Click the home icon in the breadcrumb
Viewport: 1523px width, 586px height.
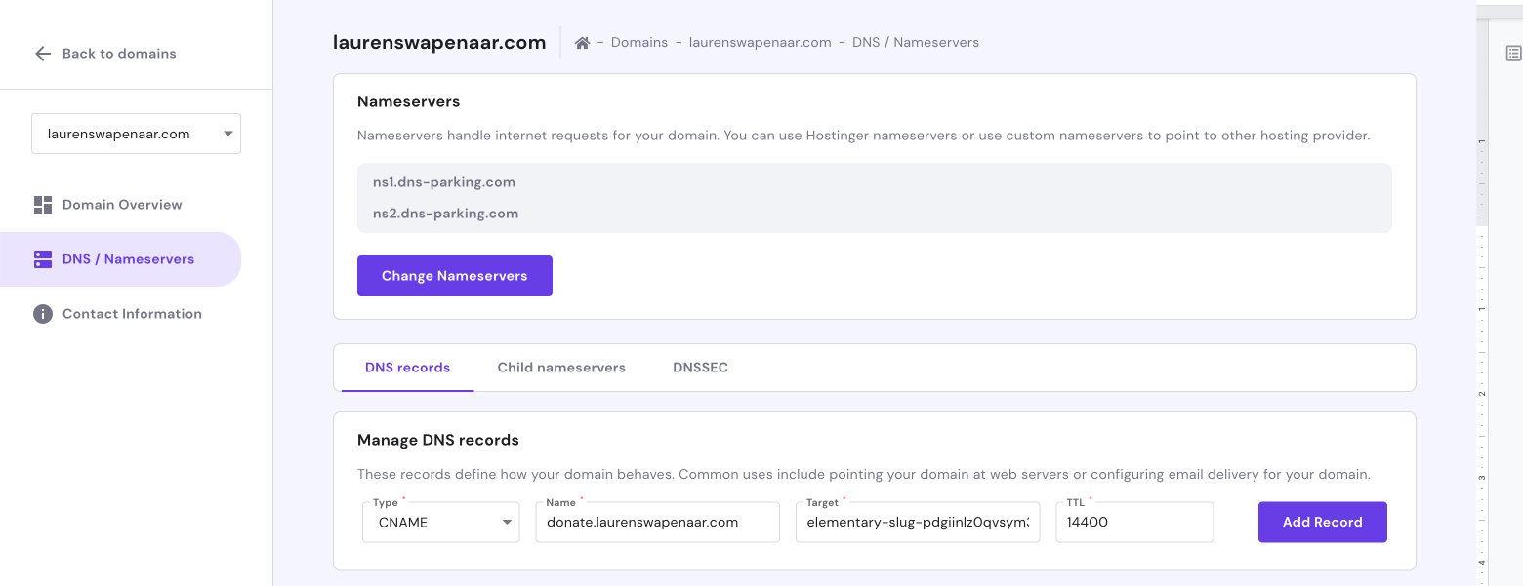(x=582, y=42)
